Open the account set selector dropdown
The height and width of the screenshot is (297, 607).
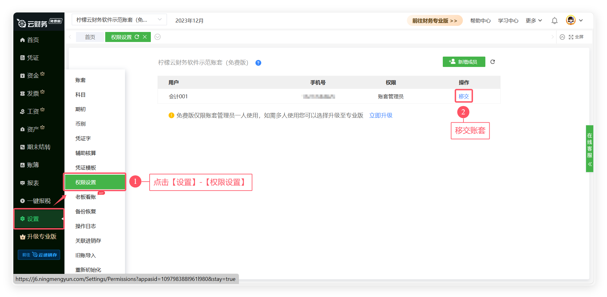(119, 20)
